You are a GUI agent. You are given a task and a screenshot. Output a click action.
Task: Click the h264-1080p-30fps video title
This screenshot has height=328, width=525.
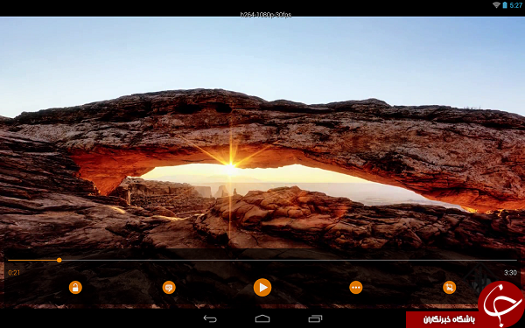coord(266,15)
